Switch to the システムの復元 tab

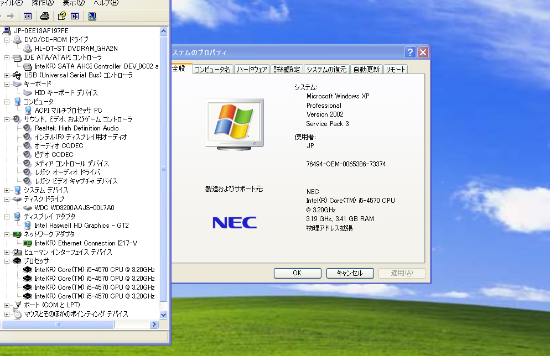pos(326,70)
